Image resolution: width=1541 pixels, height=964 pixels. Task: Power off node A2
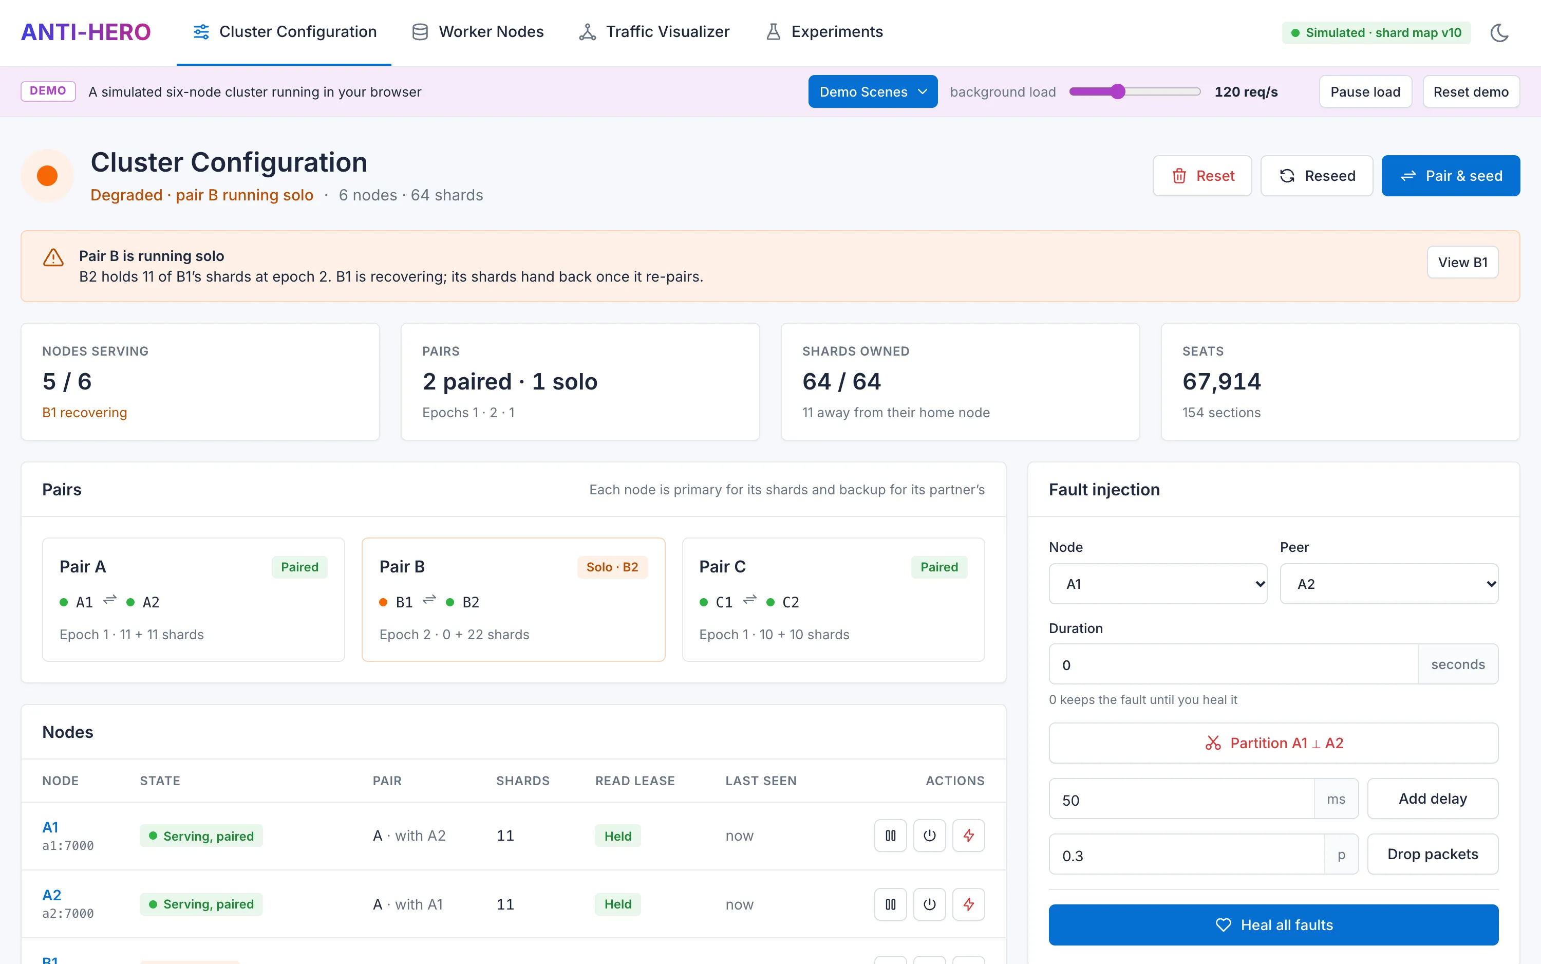click(x=929, y=904)
